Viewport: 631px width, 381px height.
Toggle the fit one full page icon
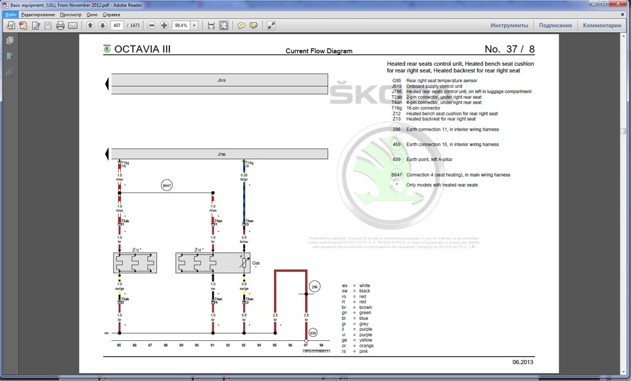point(223,26)
